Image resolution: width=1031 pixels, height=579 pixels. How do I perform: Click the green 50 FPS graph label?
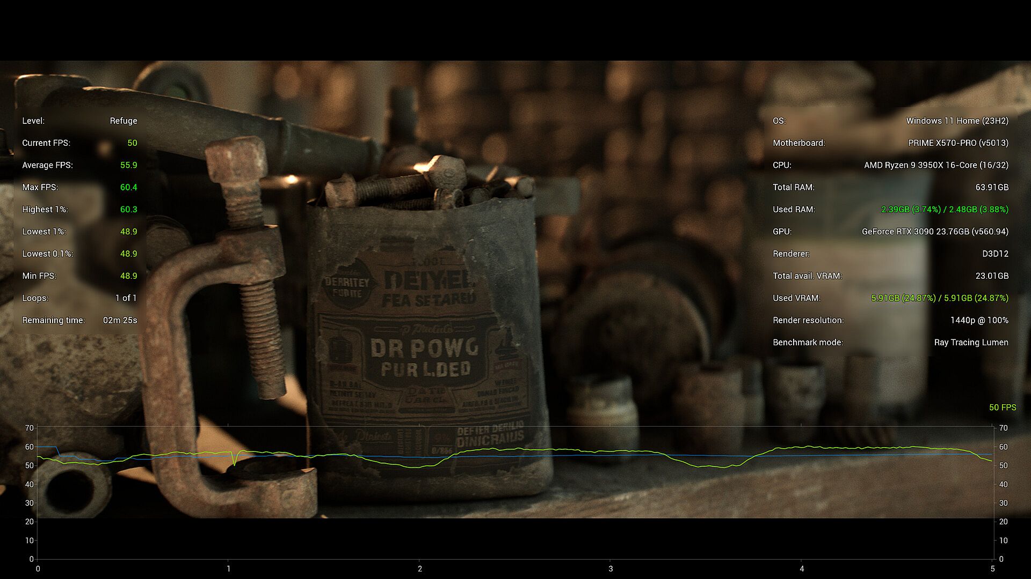[x=1002, y=407]
